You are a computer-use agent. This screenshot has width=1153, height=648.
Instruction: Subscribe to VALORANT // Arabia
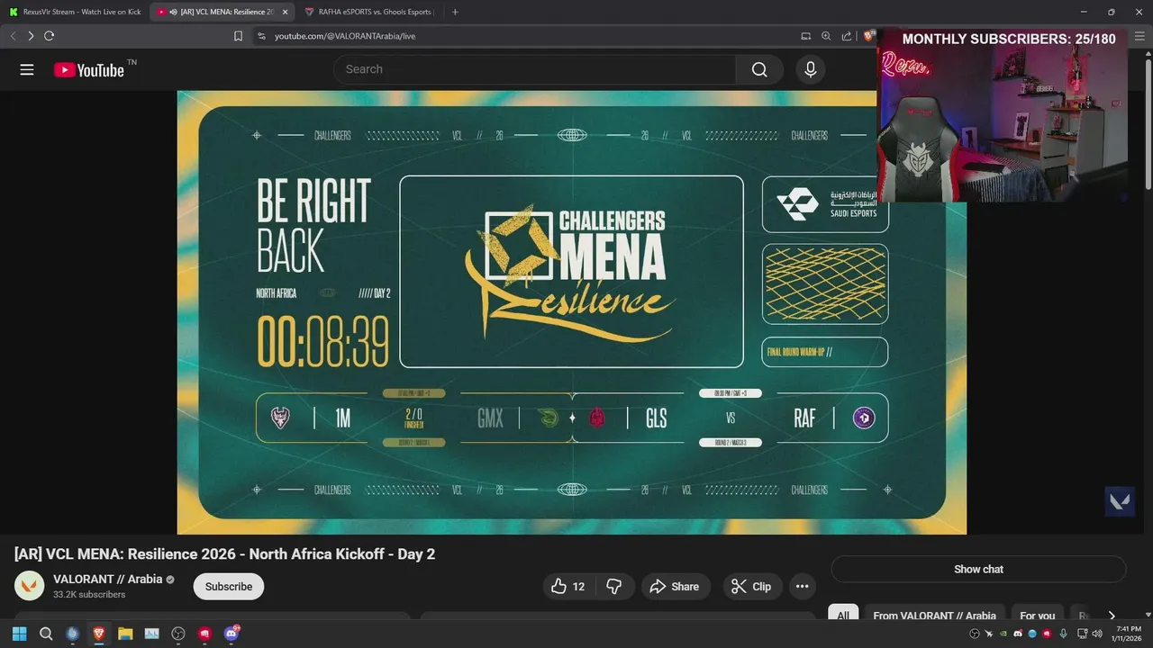(229, 587)
